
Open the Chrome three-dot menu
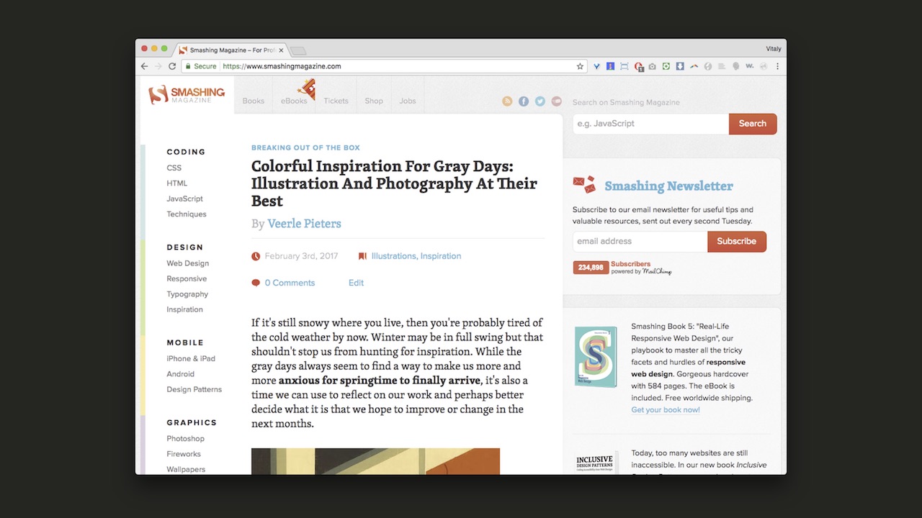pyautogui.click(x=777, y=66)
